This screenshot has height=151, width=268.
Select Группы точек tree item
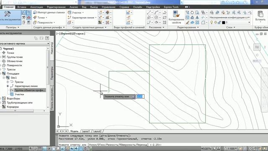coord(15,57)
